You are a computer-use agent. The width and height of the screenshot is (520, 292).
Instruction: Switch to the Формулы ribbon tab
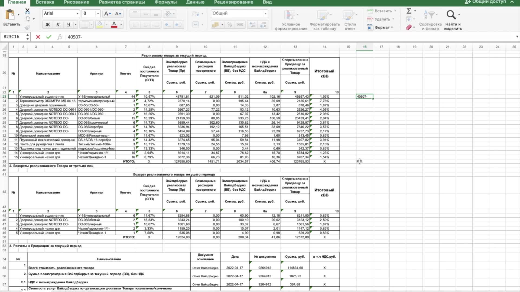165,2
